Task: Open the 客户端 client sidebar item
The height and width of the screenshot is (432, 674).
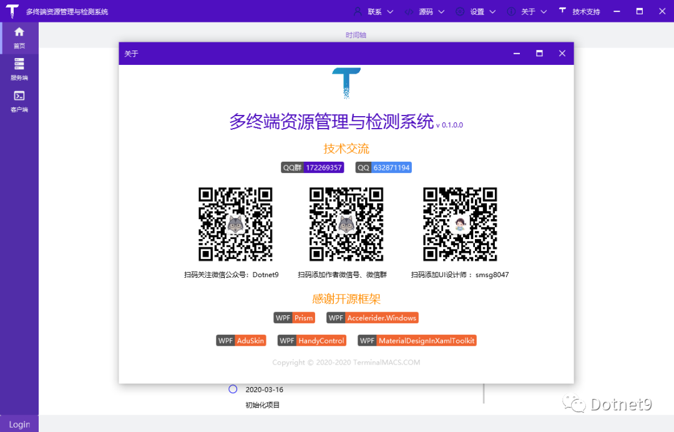Action: 19,101
